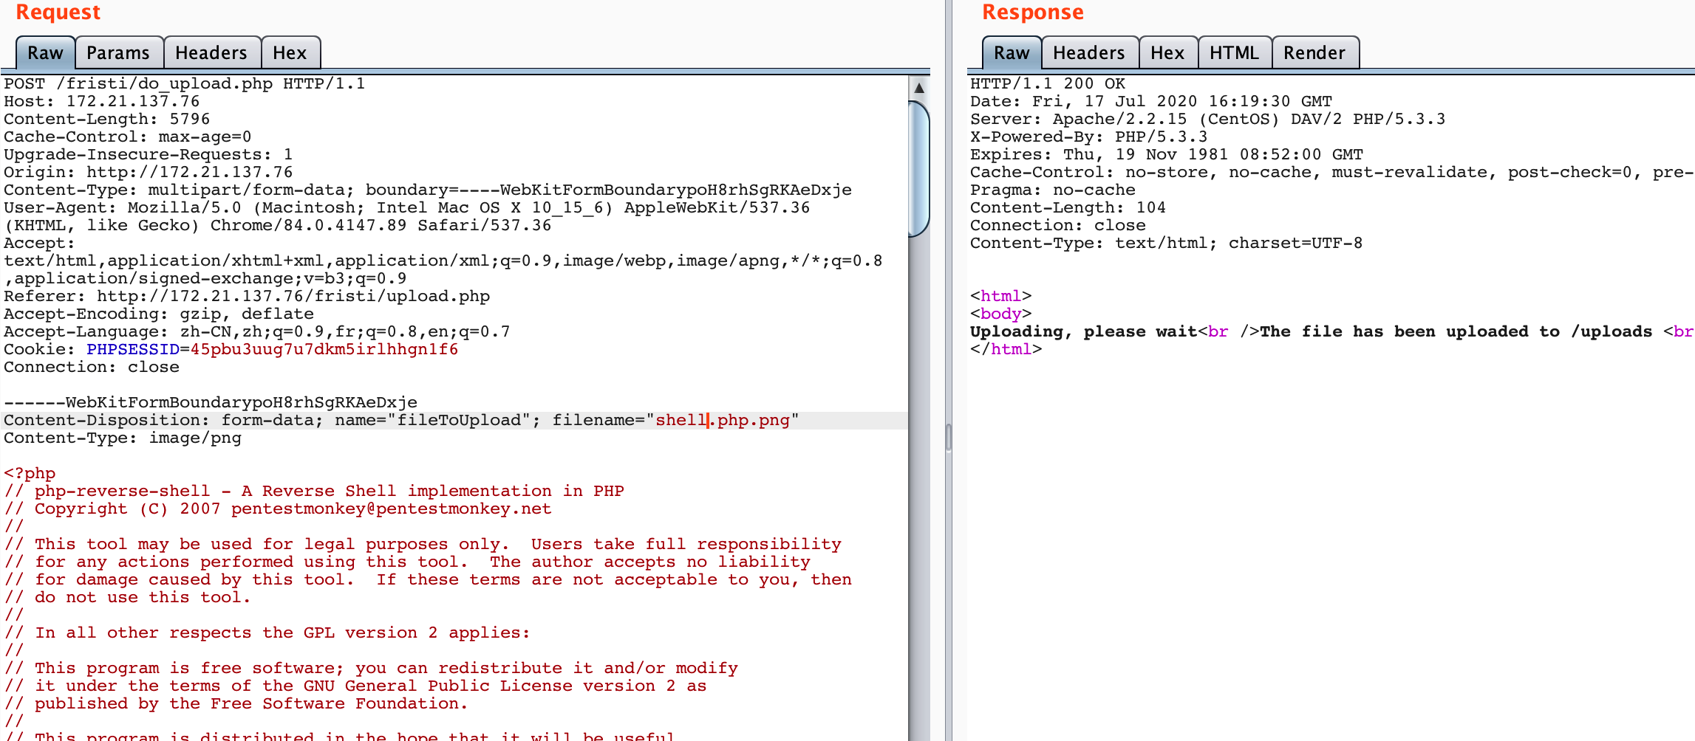Click the pentestmonkey copyright comment line
Screen dimensions: 1695x741
[278, 509]
